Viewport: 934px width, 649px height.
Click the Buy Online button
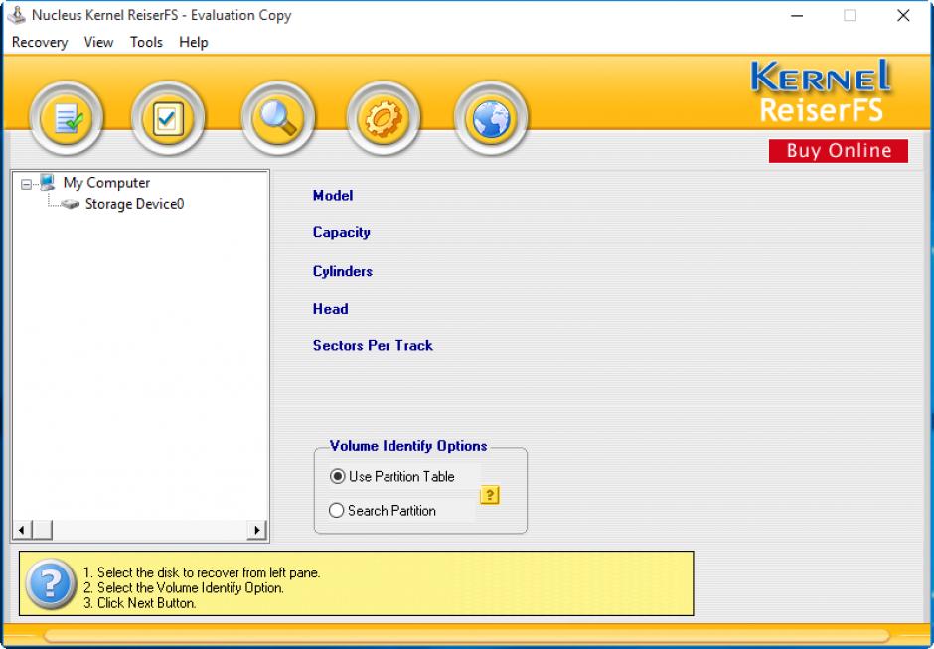(839, 151)
